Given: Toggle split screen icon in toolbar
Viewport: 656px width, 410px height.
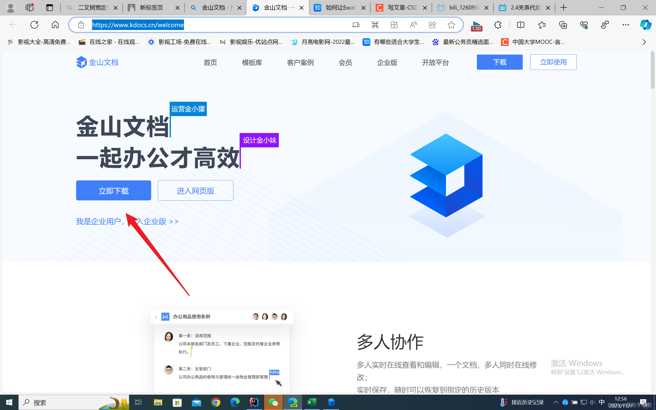Looking at the screenshot, I should point(520,25).
